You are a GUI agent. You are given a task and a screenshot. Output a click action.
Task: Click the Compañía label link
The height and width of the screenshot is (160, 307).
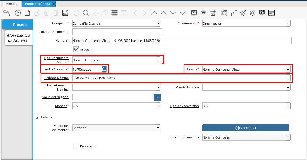click(x=60, y=23)
